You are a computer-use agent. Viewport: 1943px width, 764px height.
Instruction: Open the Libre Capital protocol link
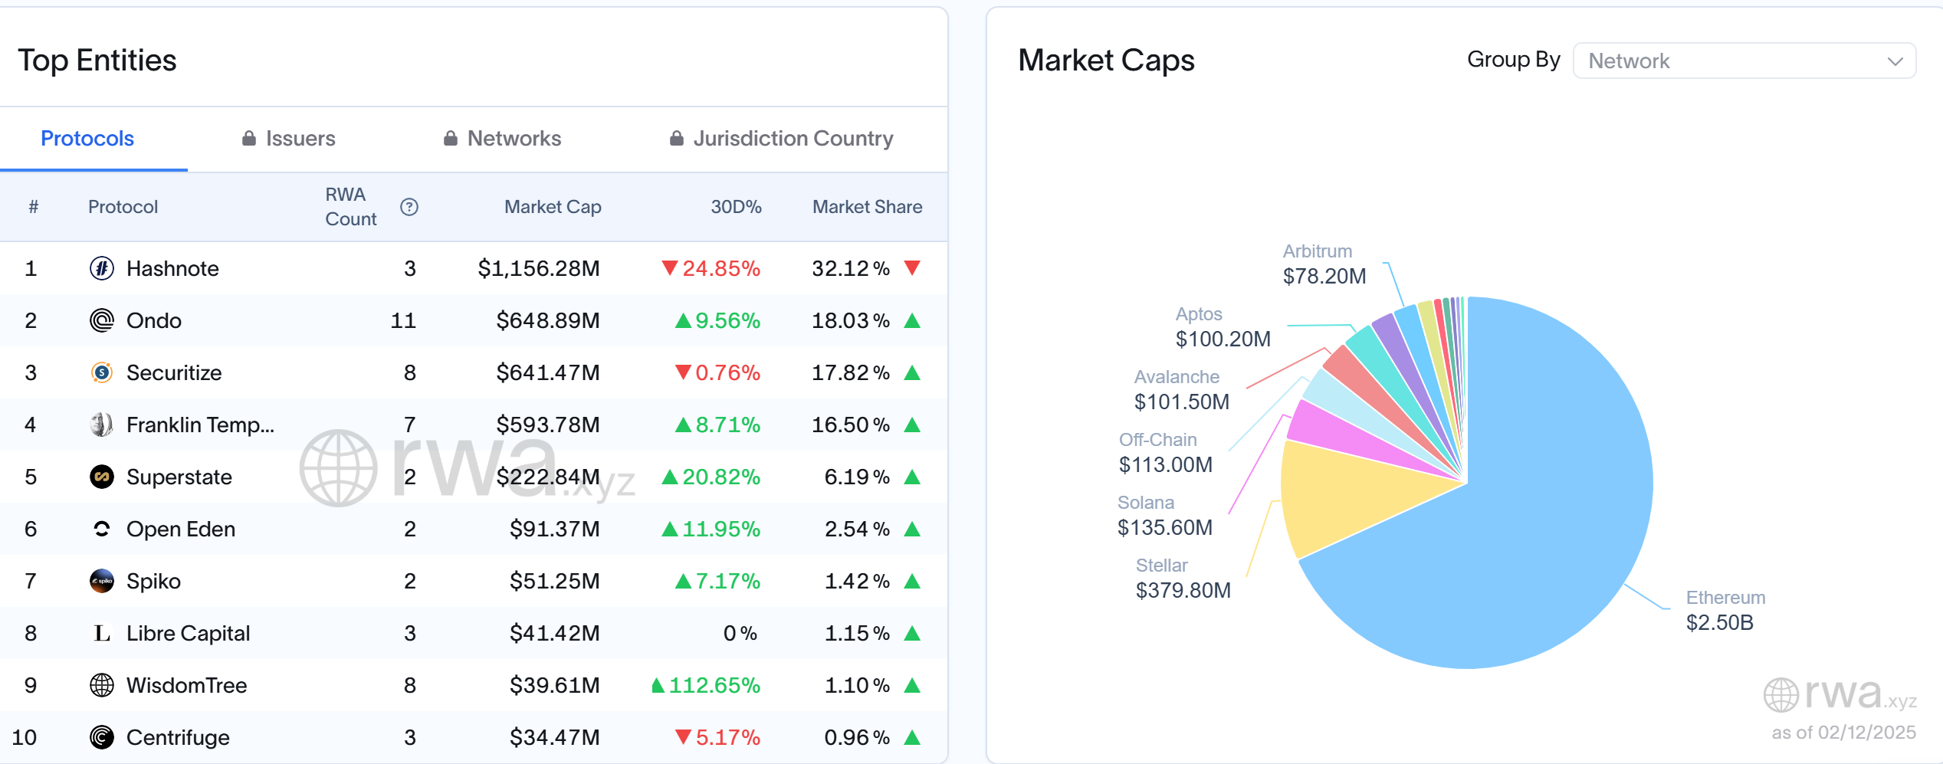click(188, 633)
